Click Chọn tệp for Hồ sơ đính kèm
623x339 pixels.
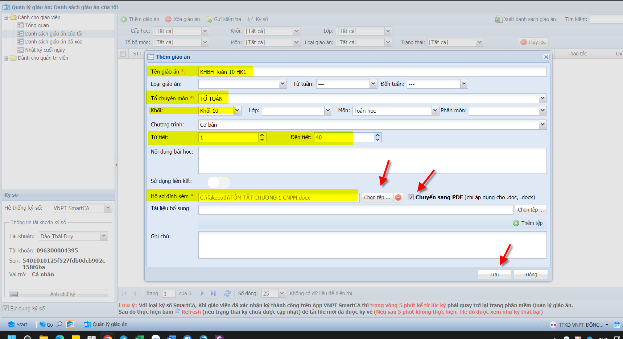(x=377, y=197)
